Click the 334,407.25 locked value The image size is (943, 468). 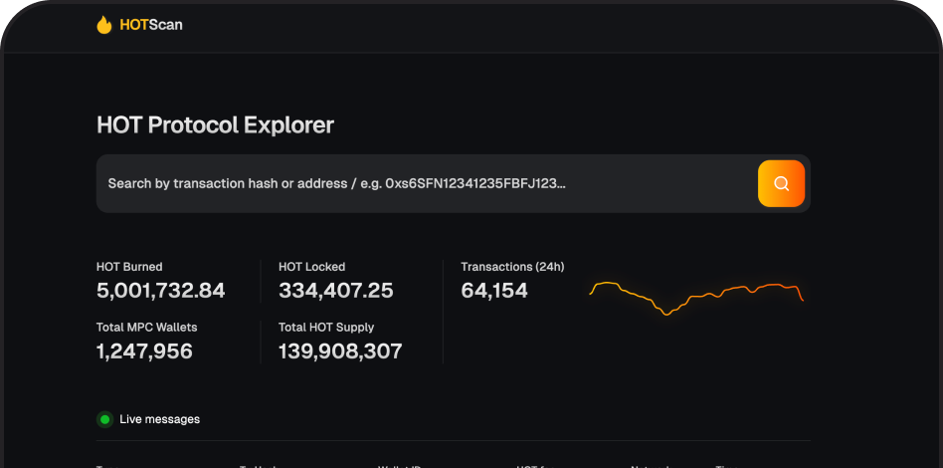[335, 291]
